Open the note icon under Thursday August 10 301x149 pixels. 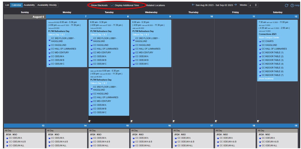coord(174,121)
